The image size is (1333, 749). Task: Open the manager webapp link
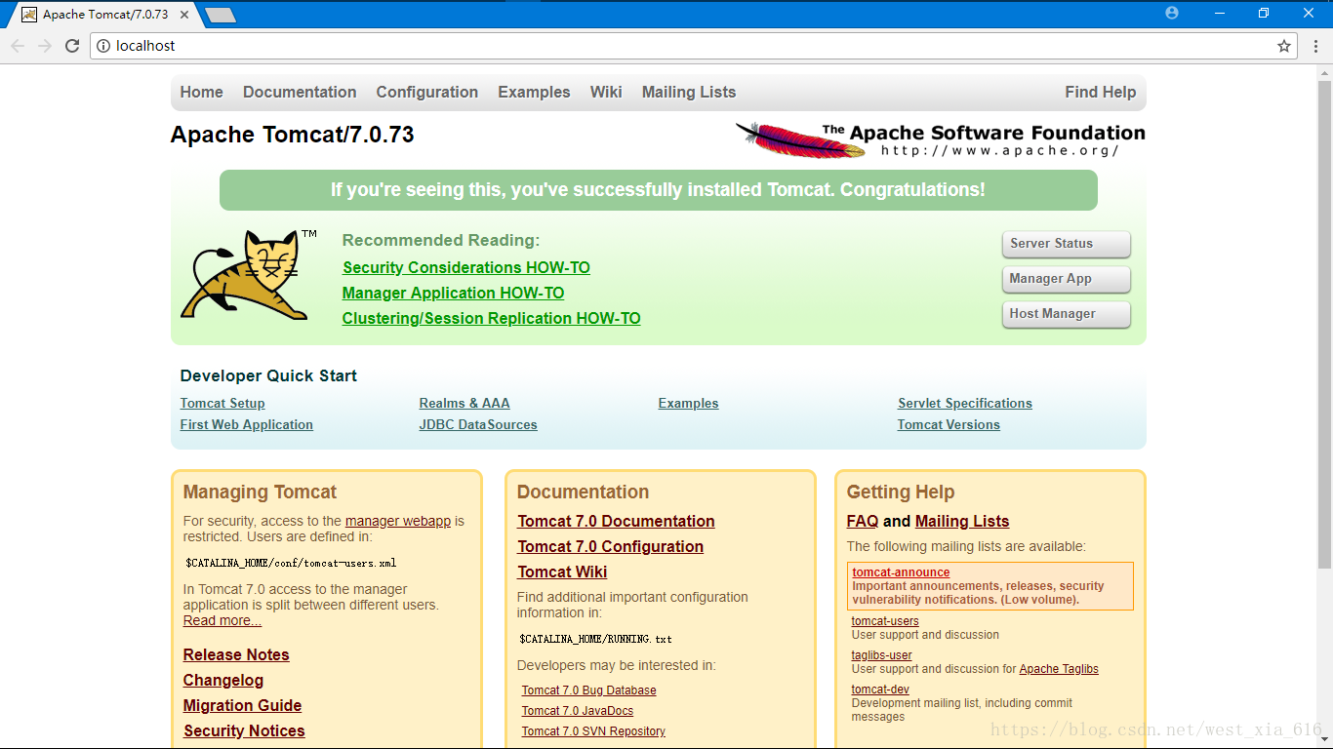398,521
